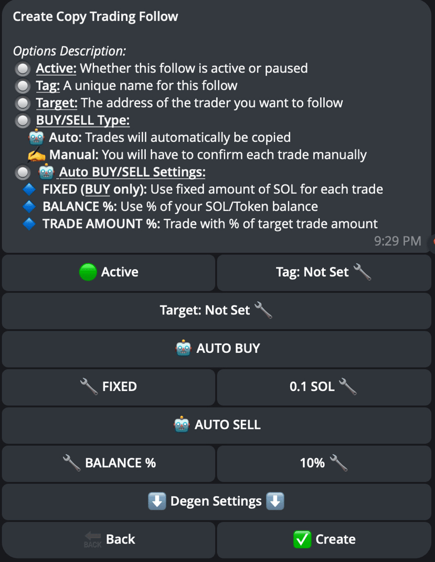Click the 9:29 PM message timestamp
Viewport: 435px width, 562px height.
click(397, 241)
